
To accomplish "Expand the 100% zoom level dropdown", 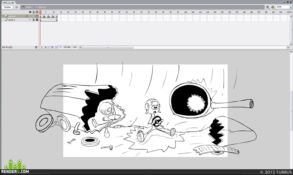I will pos(291,7).
